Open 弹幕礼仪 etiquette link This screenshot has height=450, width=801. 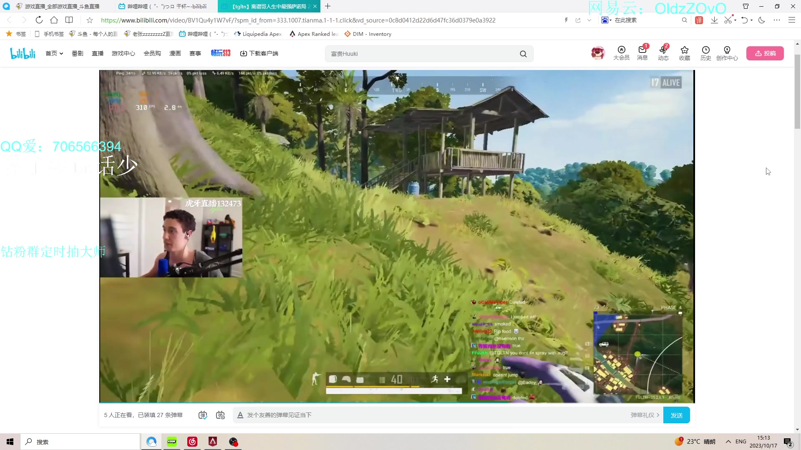pyautogui.click(x=645, y=415)
